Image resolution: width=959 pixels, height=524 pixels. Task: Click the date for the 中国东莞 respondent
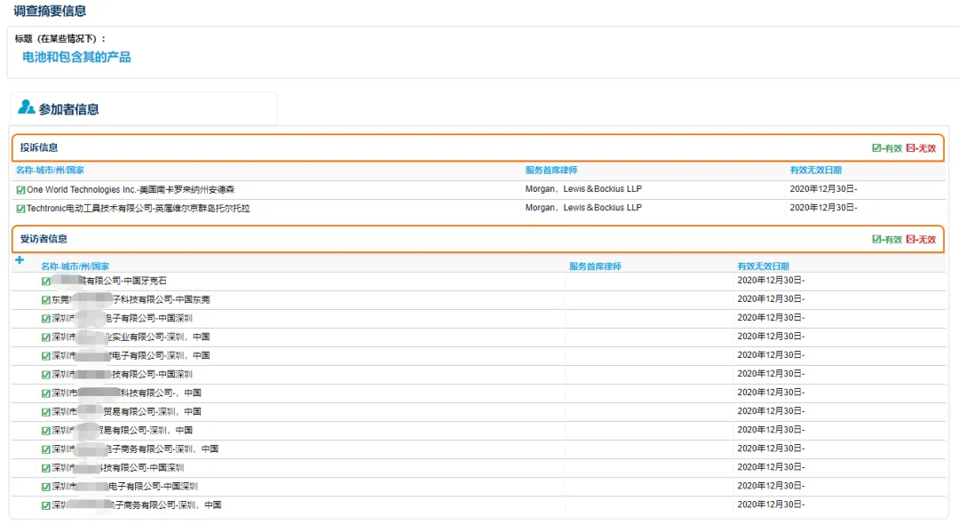[771, 298]
